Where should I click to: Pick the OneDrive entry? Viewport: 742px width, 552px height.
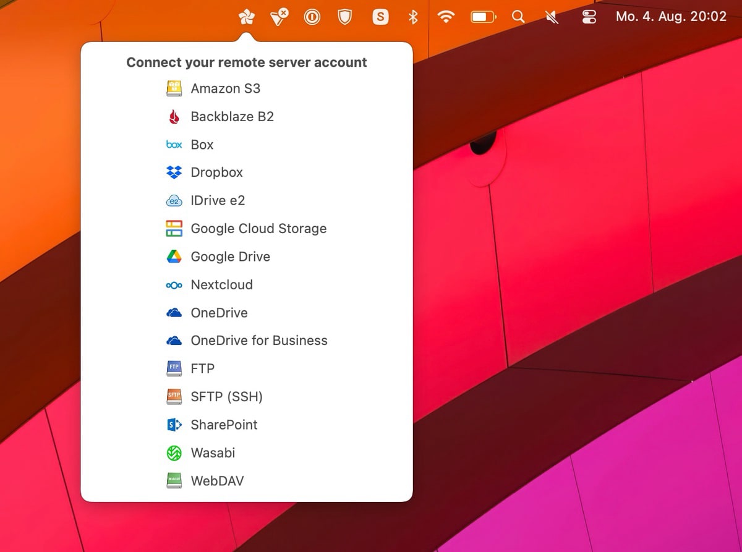219,313
